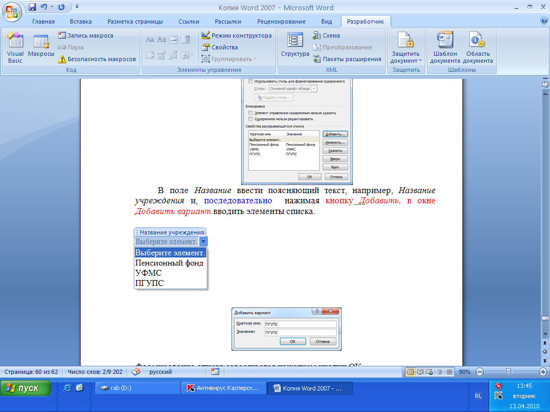Viewport: 550px width, 412px height.
Task: Zoom in with the plus button
Action: point(542,372)
